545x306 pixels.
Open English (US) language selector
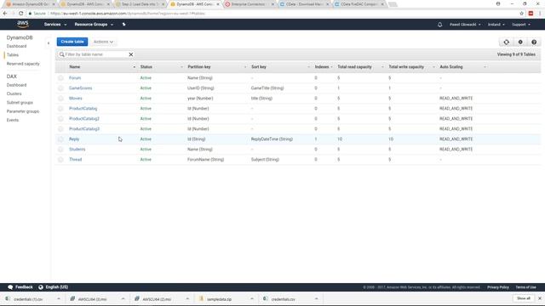coord(53,287)
